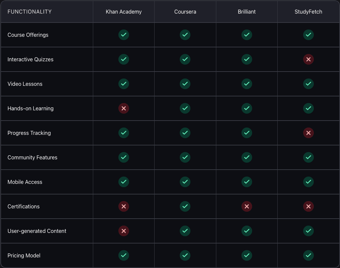
Task: Click the Khan Academy column header
Action: [x=124, y=12]
